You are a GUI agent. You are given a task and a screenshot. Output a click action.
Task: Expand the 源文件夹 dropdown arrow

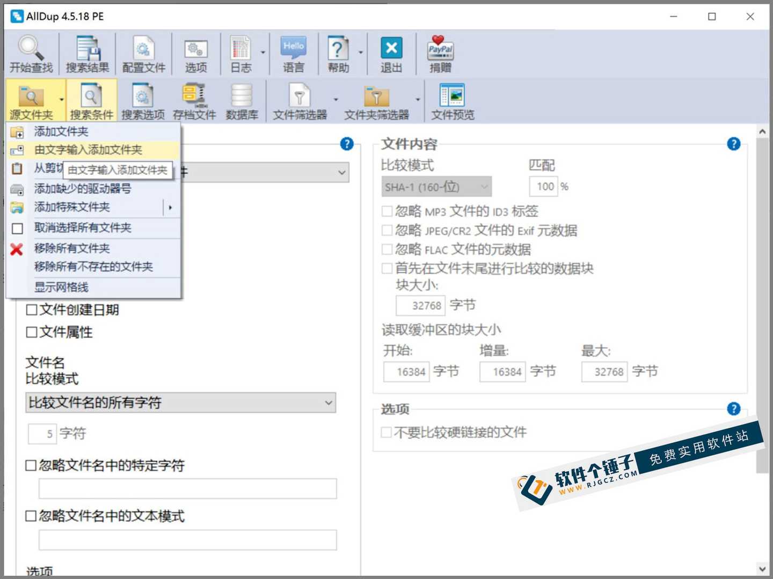[x=61, y=100]
